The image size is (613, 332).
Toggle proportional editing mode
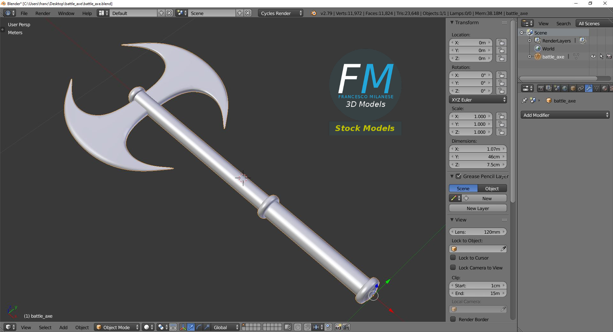(298, 327)
